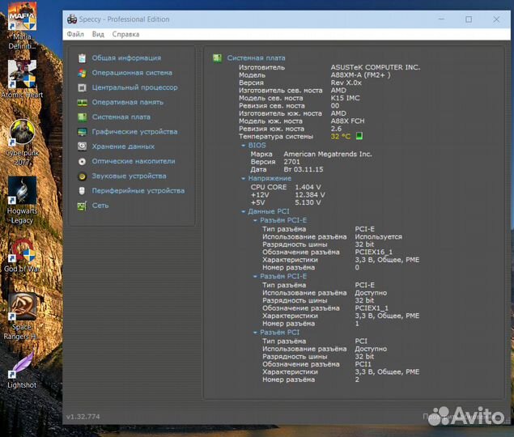Maximize the Speccy window
Viewport: 514px width, 437px height.
coord(469,19)
